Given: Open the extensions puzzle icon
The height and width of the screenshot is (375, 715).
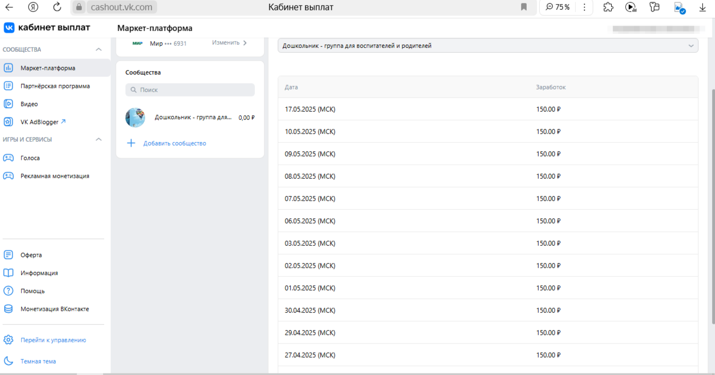Looking at the screenshot, I should click(x=608, y=7).
